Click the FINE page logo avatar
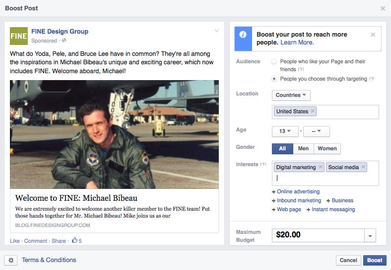 (19, 36)
